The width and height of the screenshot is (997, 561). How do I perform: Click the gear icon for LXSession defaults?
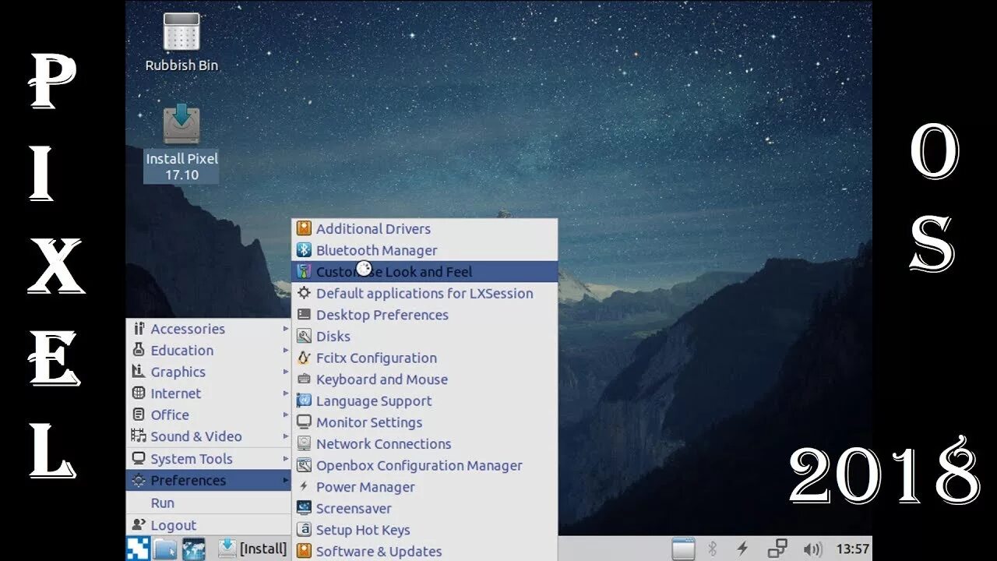pyautogui.click(x=304, y=293)
